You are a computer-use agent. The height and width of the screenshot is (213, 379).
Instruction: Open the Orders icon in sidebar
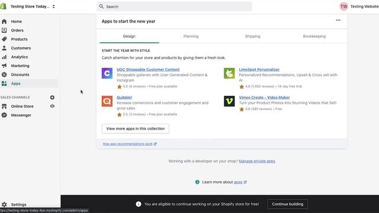[x=4, y=30]
